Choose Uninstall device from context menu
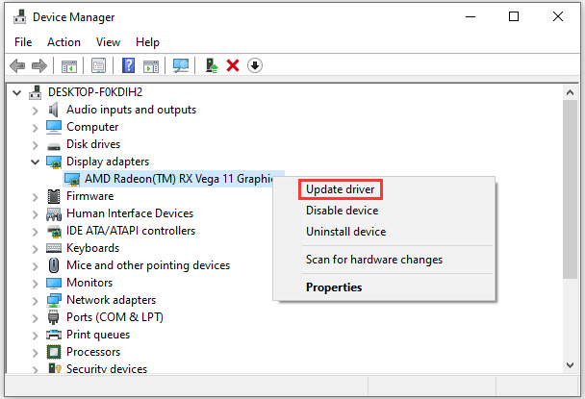The image size is (585, 399). [345, 232]
